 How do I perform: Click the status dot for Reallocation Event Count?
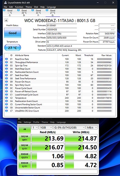[x=6, y=101]
